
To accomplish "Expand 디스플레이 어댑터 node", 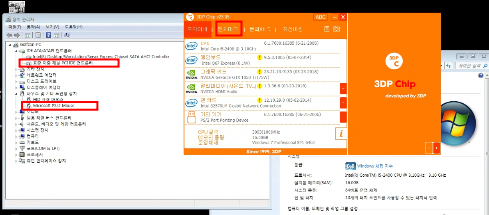I will tap(16, 87).
